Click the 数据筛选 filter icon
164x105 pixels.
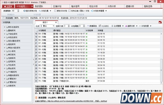88,26
